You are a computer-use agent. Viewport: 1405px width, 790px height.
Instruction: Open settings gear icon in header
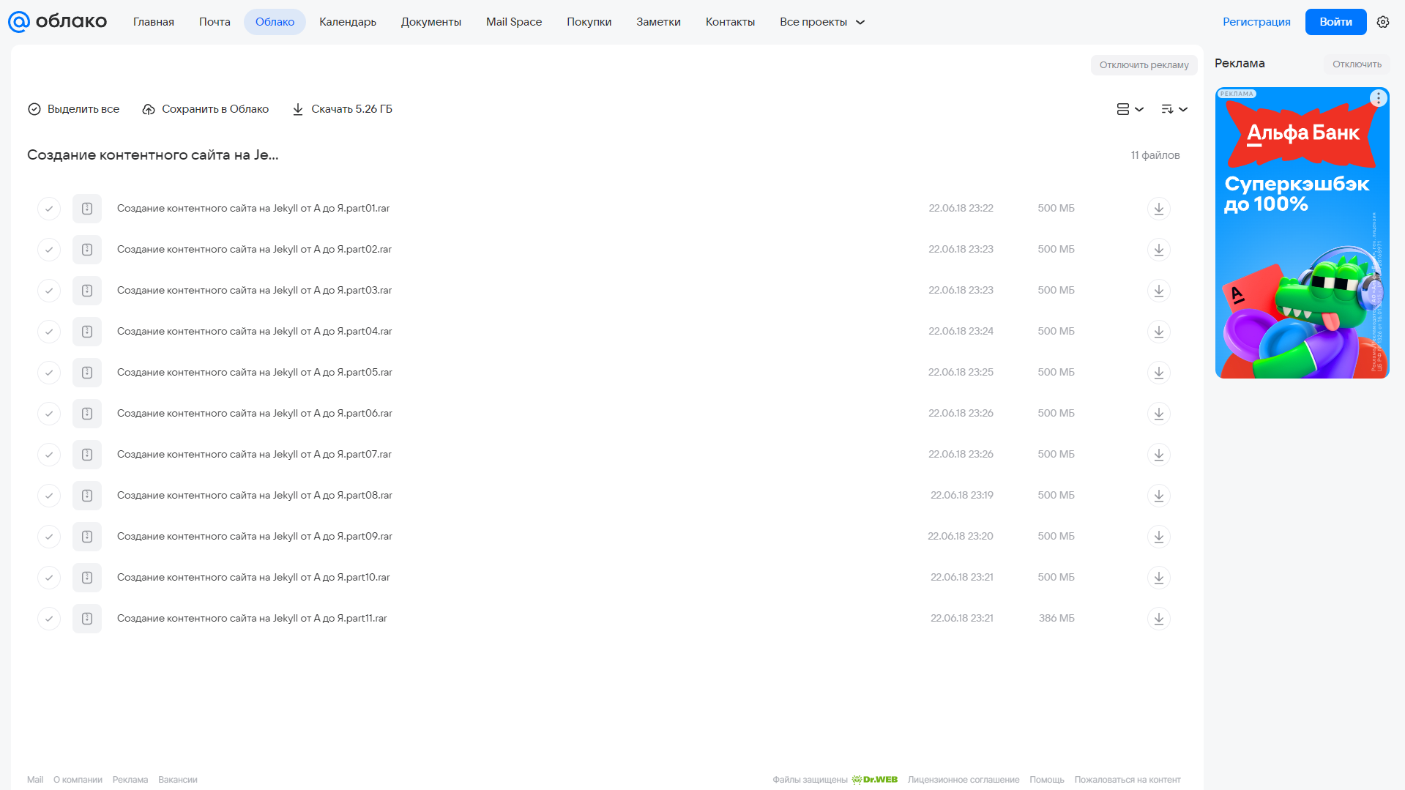pos(1383,22)
